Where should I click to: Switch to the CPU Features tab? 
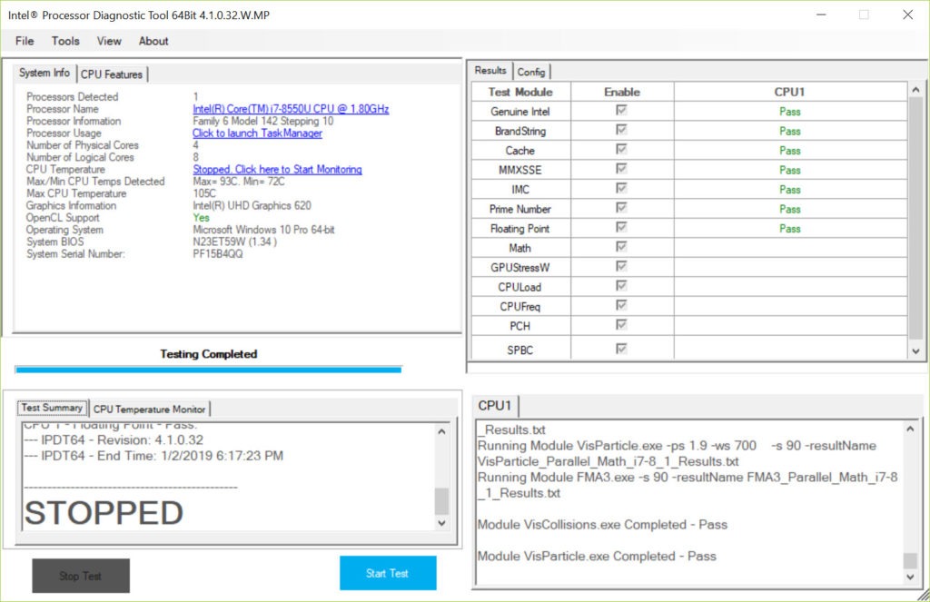[x=112, y=74]
